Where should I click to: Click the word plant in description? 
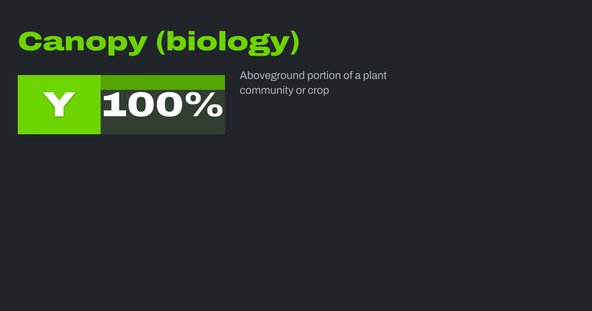pyautogui.click(x=375, y=76)
